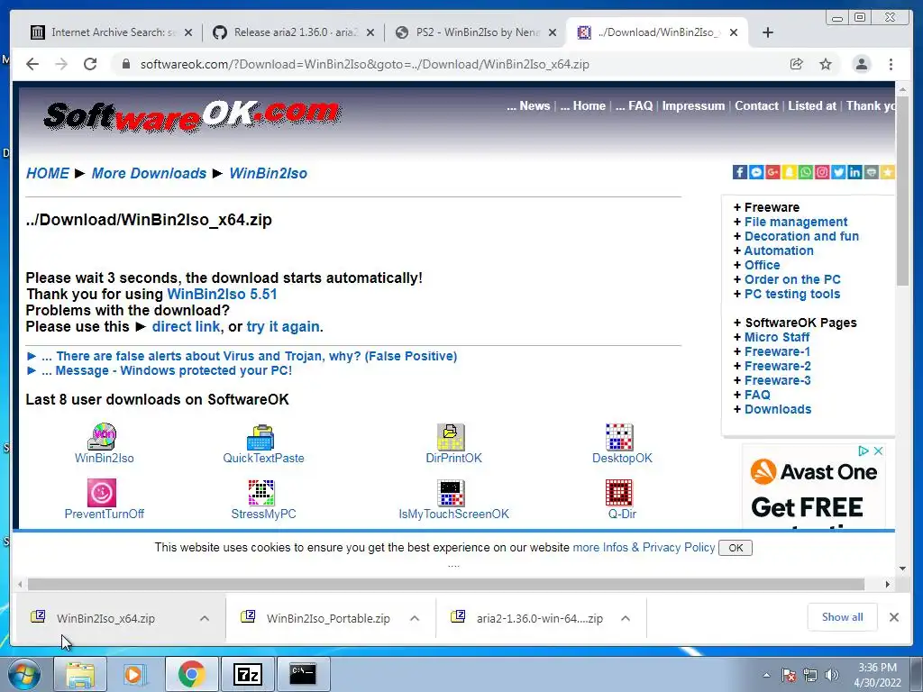Click try it again link
Screen dimensions: 923x692
point(284,326)
